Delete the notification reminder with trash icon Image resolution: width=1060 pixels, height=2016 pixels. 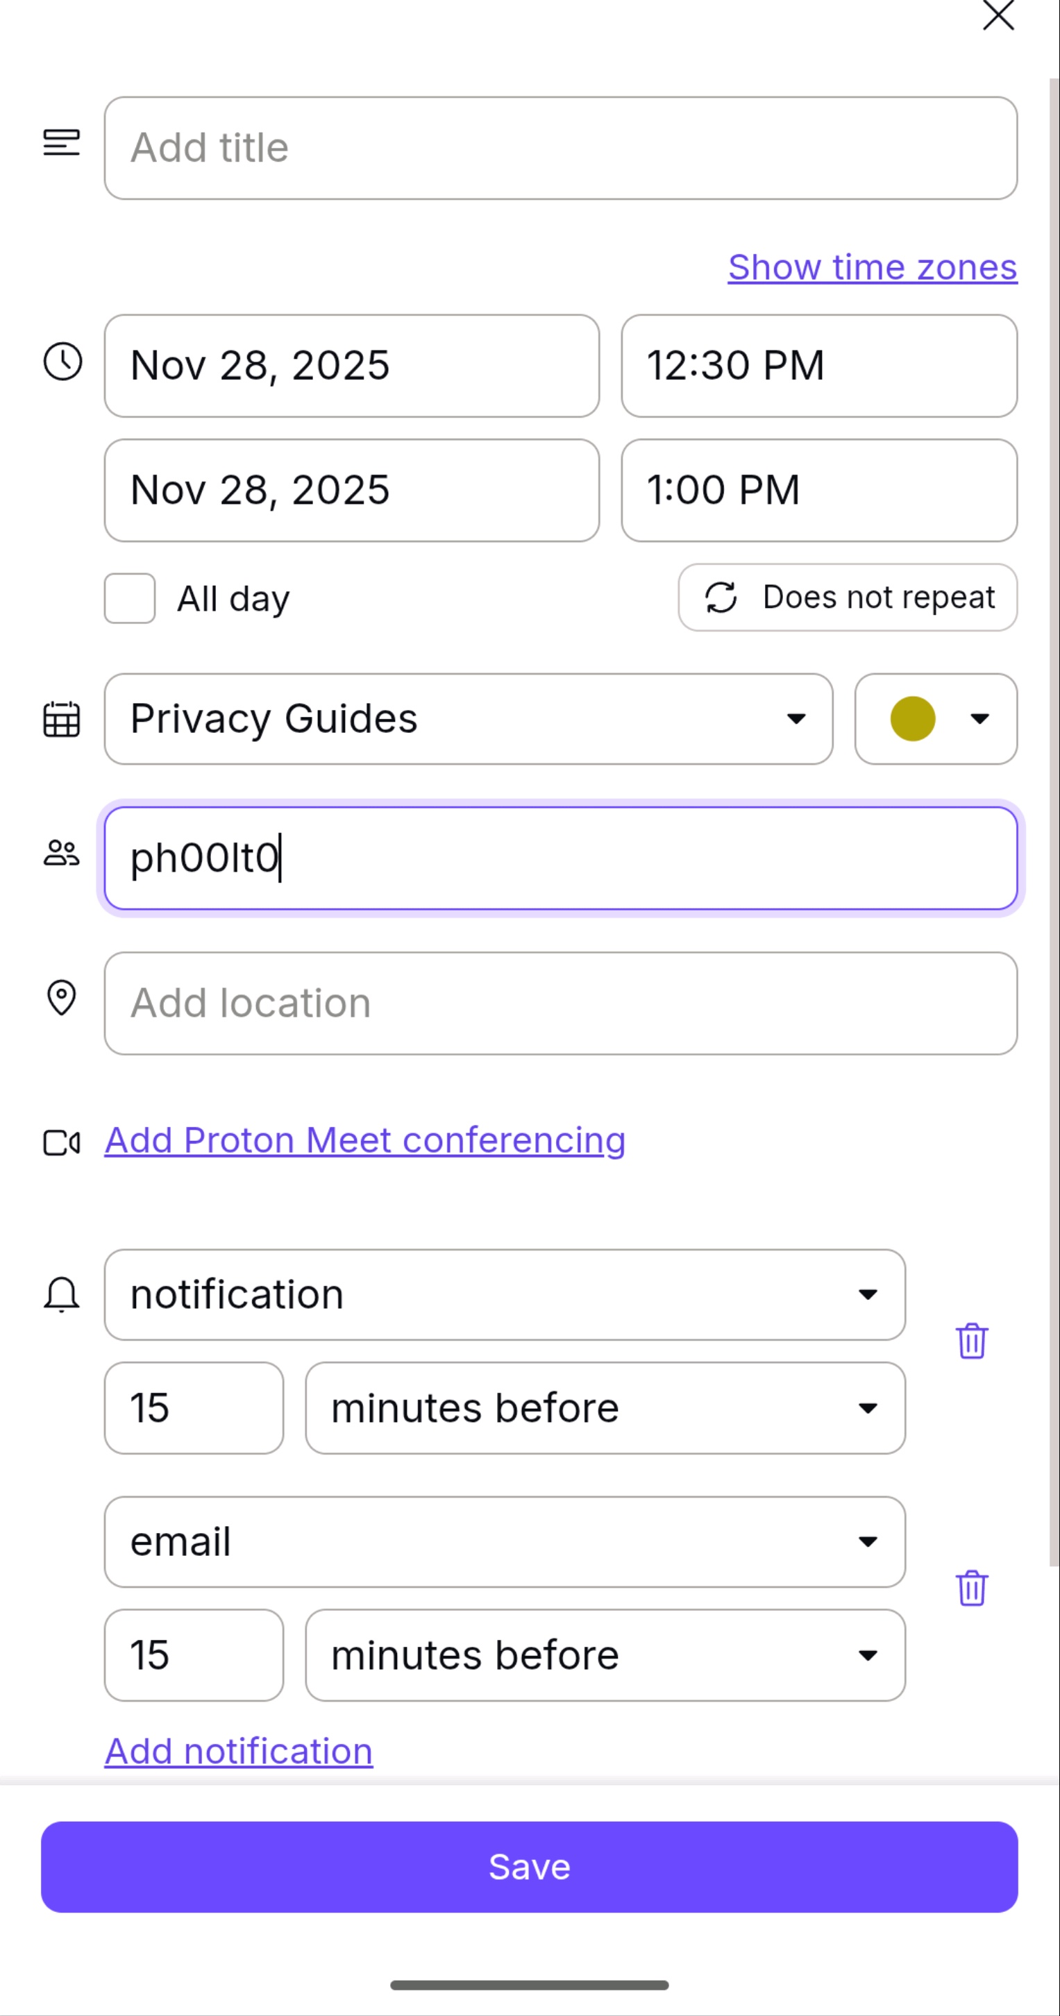point(972,1341)
